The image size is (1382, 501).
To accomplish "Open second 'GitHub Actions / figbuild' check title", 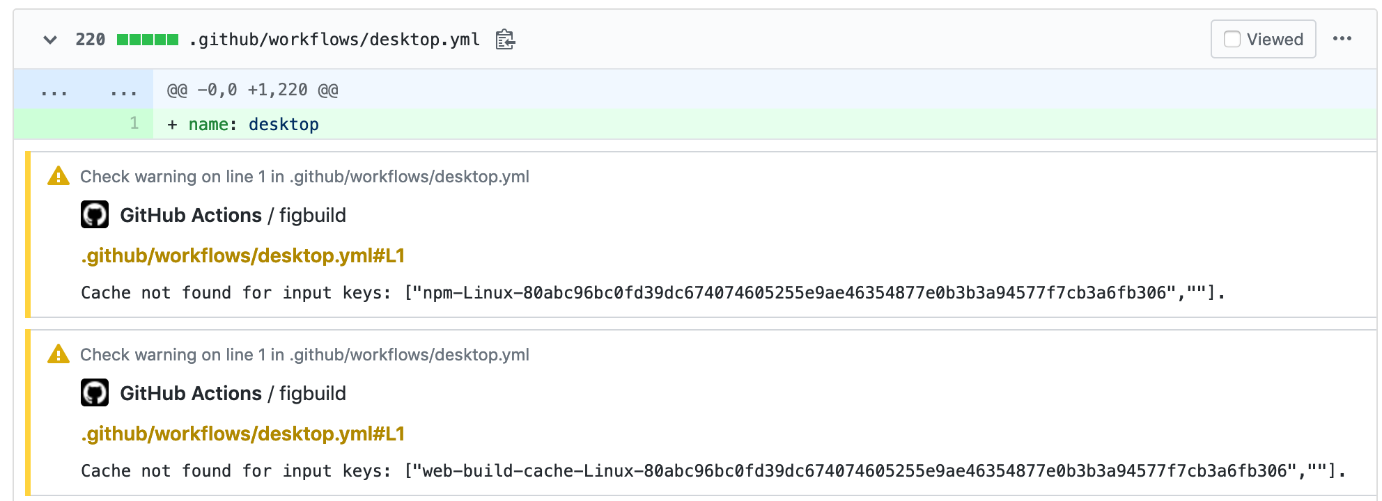I will coord(233,393).
